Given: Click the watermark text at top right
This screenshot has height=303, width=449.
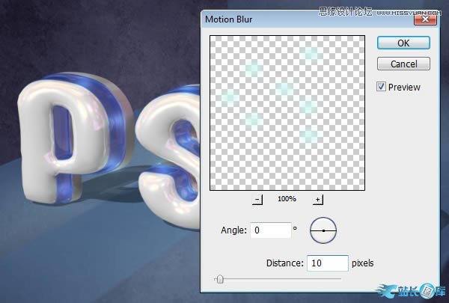Looking at the screenshot, I should point(382,10).
